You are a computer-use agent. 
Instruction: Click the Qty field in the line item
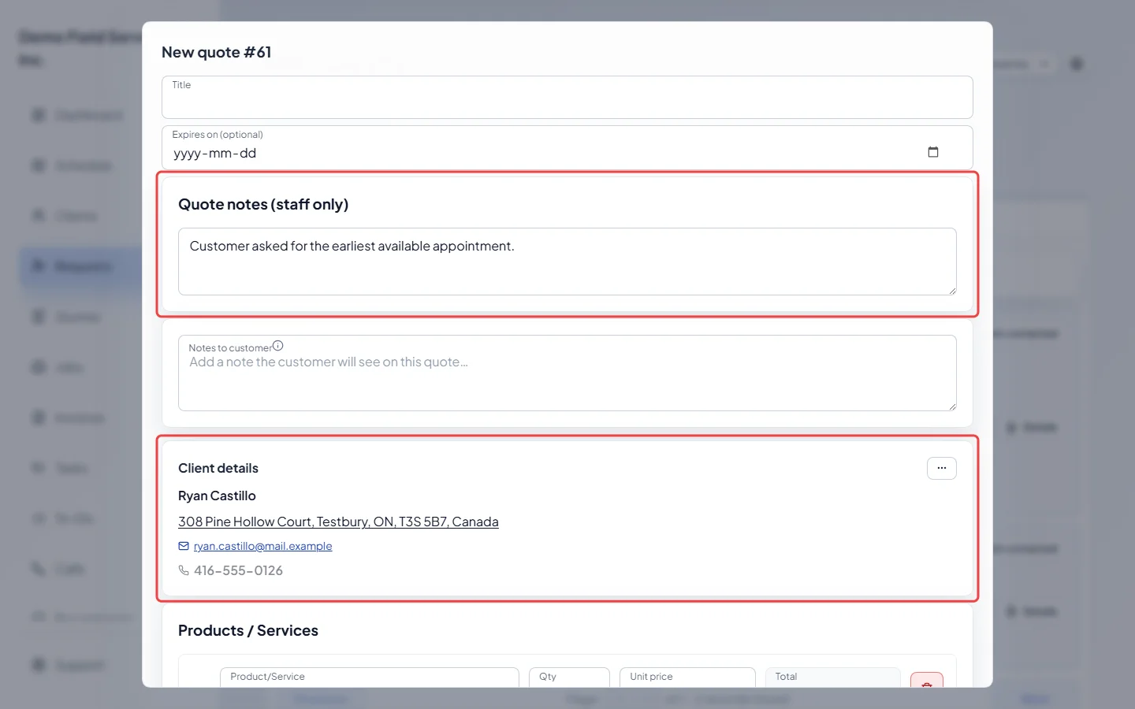569,677
